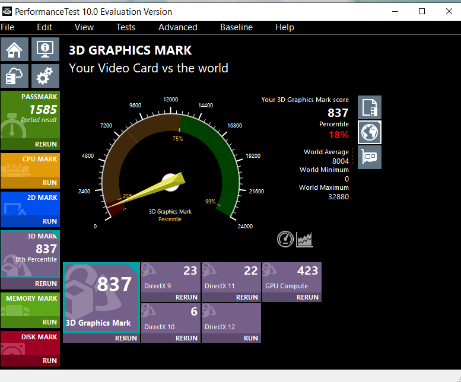Run the Disk Mark test
Image resolution: width=461 pixels, height=382 pixels.
[x=30, y=361]
